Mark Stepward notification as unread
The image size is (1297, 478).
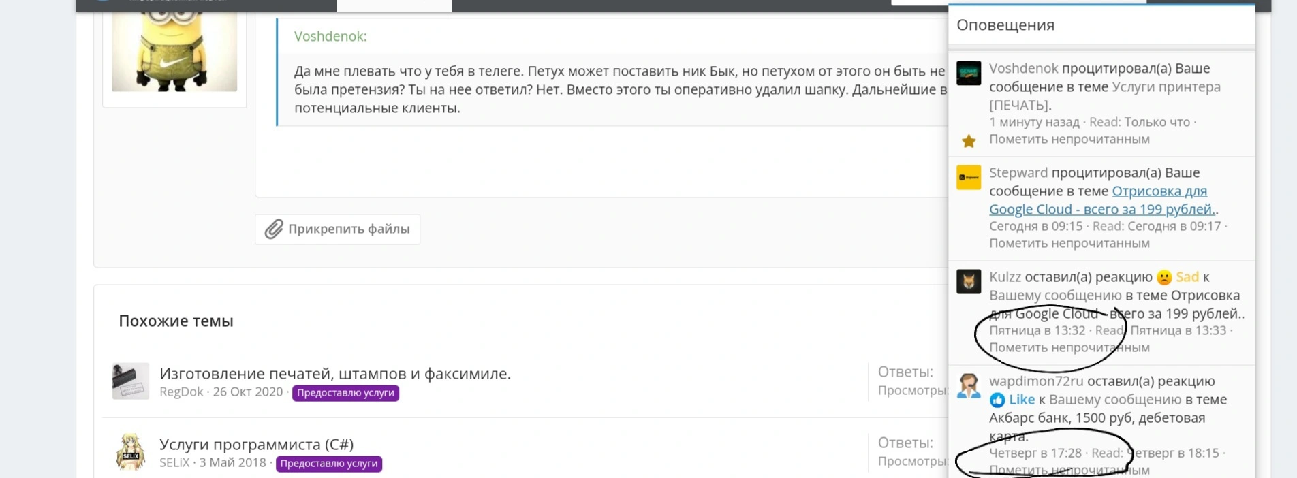[1069, 243]
